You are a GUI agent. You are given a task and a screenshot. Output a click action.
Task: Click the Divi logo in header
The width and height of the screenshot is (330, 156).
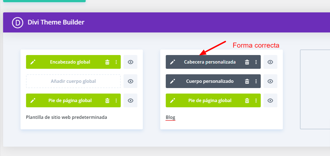17,23
